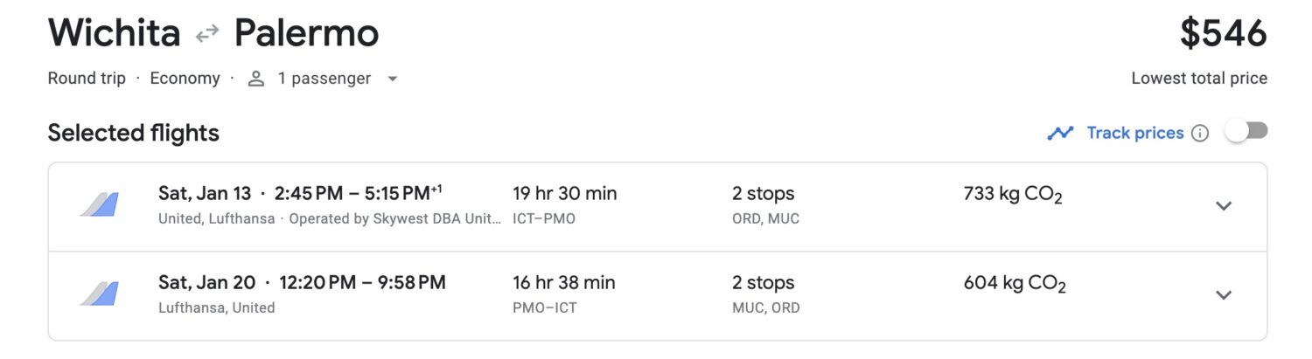Click the "2 stops" text with ORD, MUC
This screenshot has width=1312, height=359.
[x=763, y=194]
